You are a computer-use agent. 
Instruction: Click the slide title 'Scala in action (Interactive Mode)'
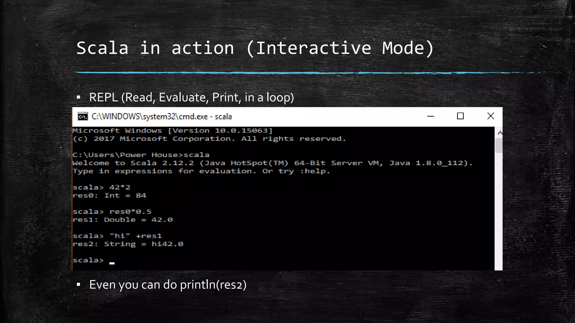click(255, 48)
